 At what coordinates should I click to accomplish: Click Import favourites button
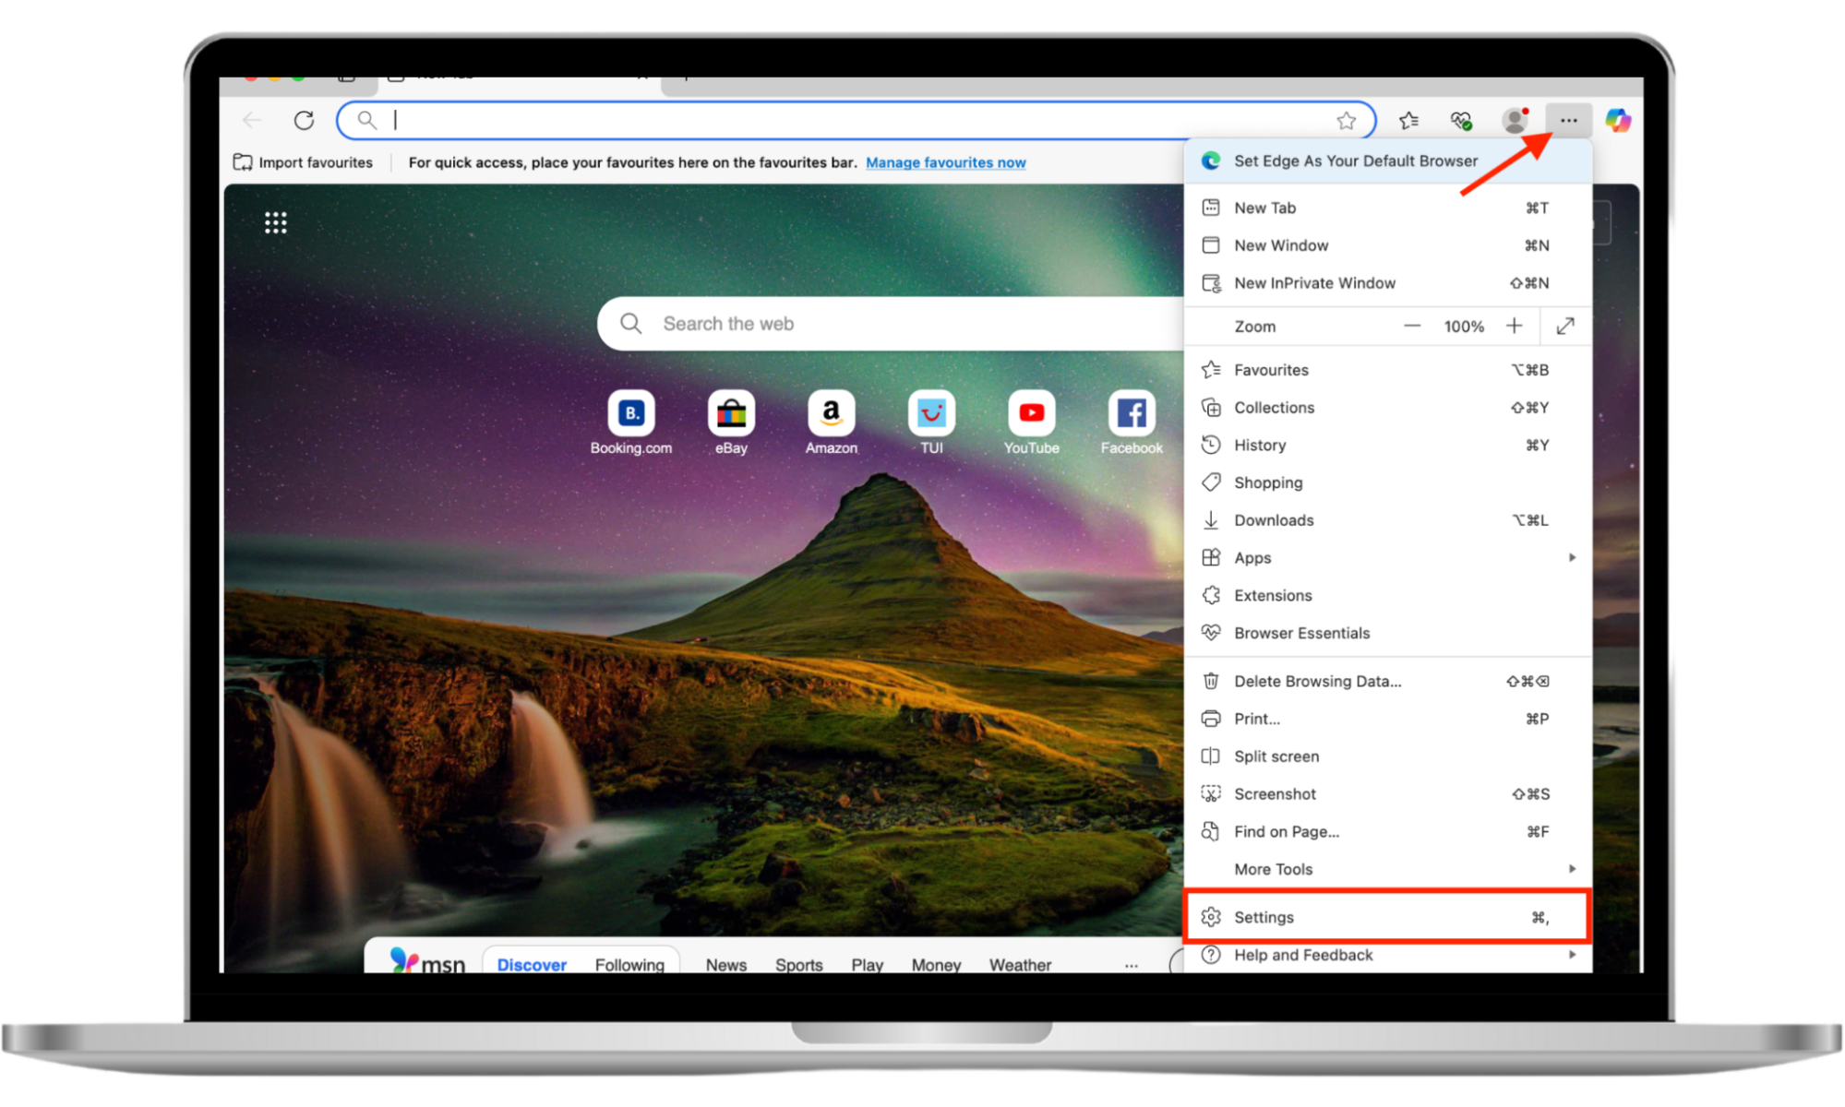click(304, 162)
